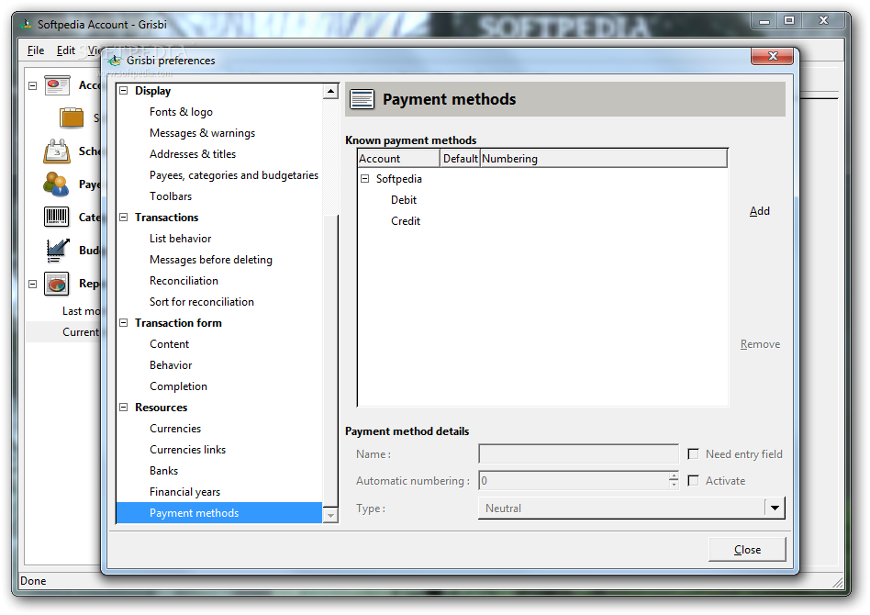Screen dimensions: 870x615
Task: Click the Payment methods header icon
Action: coord(362,99)
